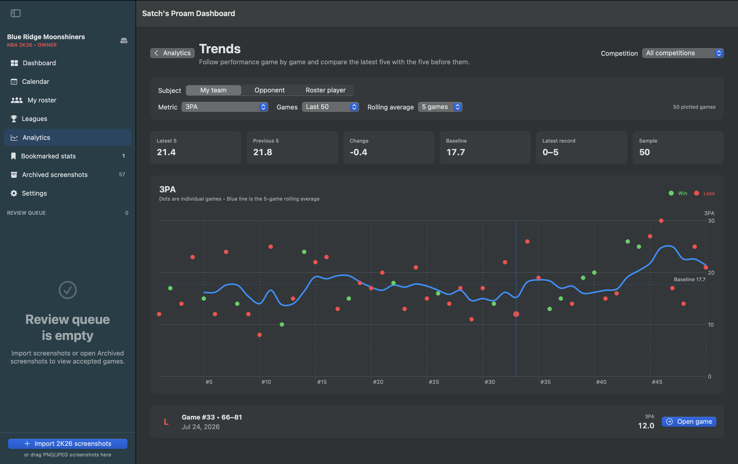The height and width of the screenshot is (464, 738).
Task: Open the Competition dropdown
Action: [683, 53]
